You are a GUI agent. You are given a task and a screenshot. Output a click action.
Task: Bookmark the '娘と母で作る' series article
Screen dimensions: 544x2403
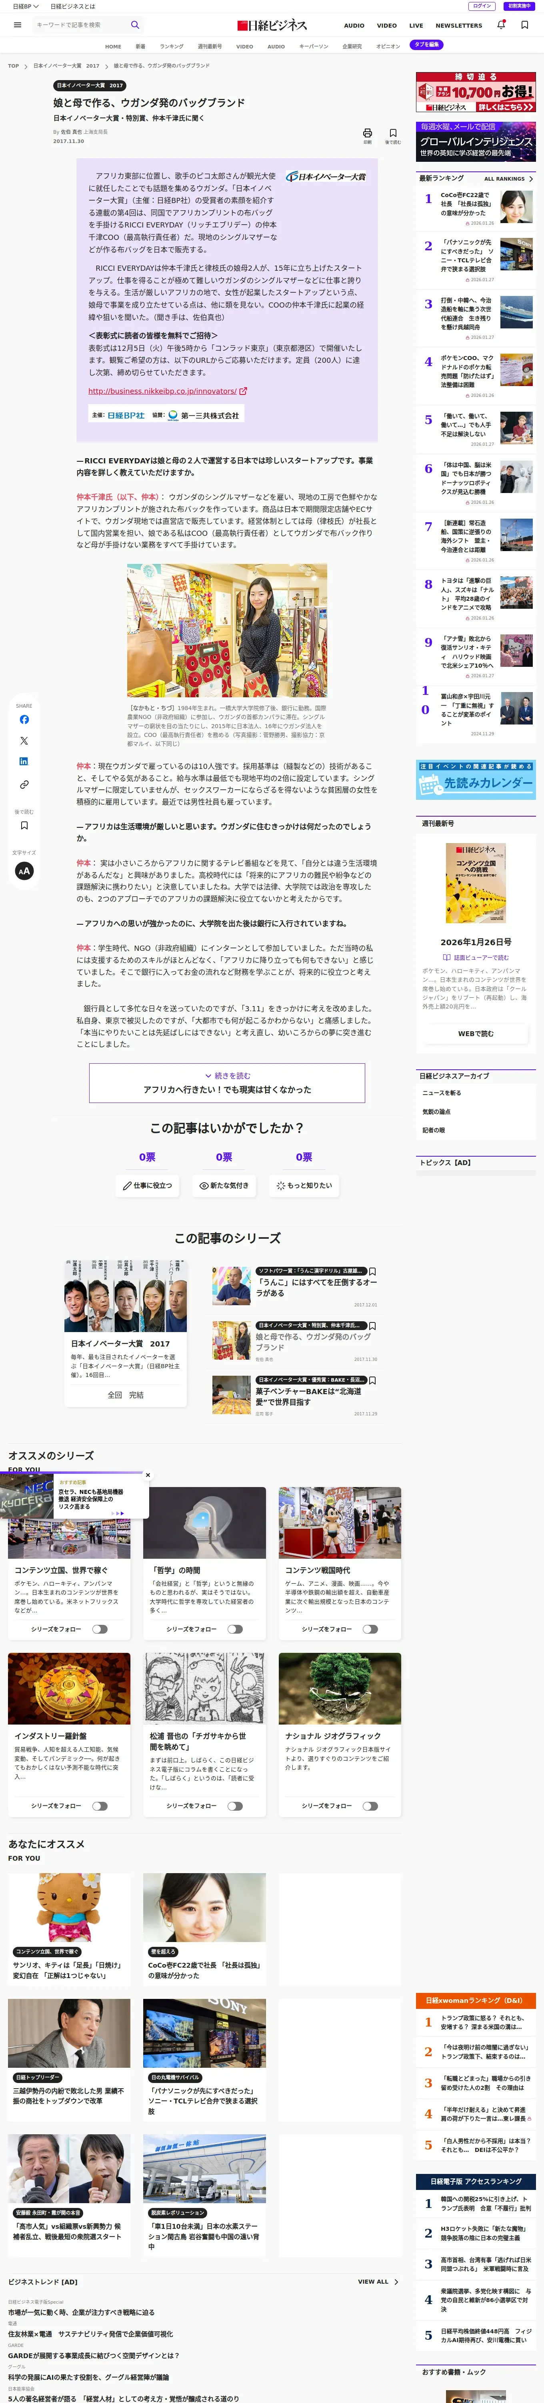(x=373, y=1326)
